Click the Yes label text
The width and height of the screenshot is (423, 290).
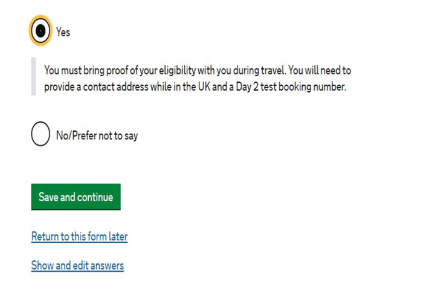(x=63, y=33)
